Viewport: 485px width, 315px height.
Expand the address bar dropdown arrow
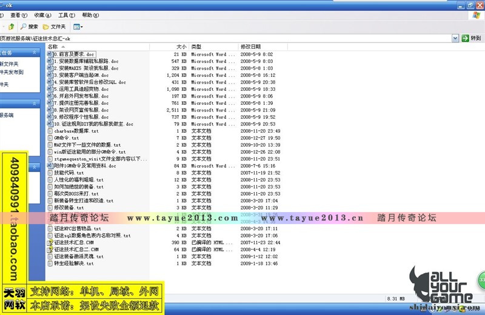tap(455, 38)
